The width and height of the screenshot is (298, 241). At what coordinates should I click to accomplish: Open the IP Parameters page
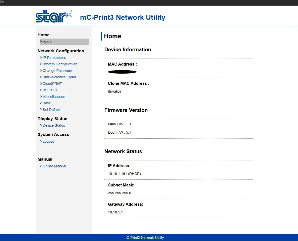(x=54, y=58)
